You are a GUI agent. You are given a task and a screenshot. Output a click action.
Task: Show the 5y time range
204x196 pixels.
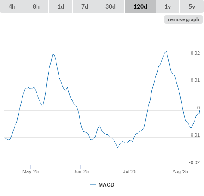coord(192,6)
